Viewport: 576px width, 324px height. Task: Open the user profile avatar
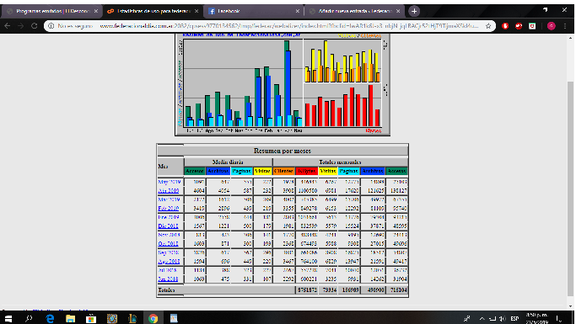point(551,26)
